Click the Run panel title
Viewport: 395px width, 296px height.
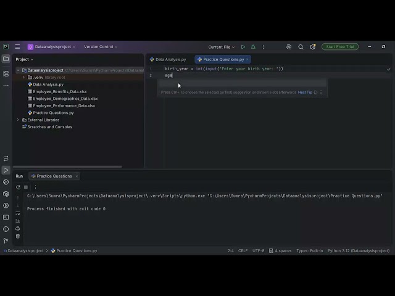19,176
